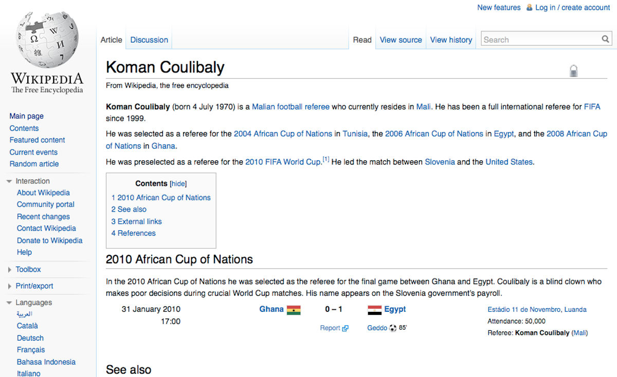Open the FIFA link
The image size is (617, 377).
(x=592, y=107)
